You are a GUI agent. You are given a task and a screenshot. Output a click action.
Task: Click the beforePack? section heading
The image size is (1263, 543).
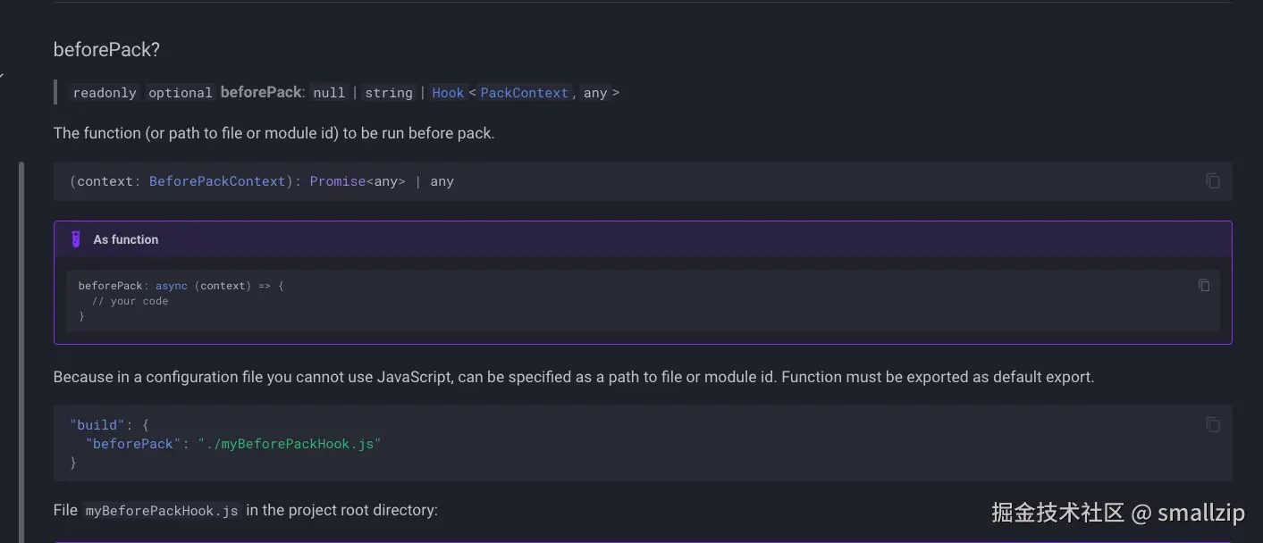(106, 50)
